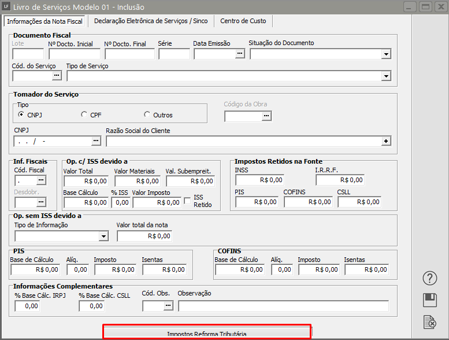Screen dimensions: 449x340
Task: Open the Código da Obra lookup button
Action: [x=266, y=116]
